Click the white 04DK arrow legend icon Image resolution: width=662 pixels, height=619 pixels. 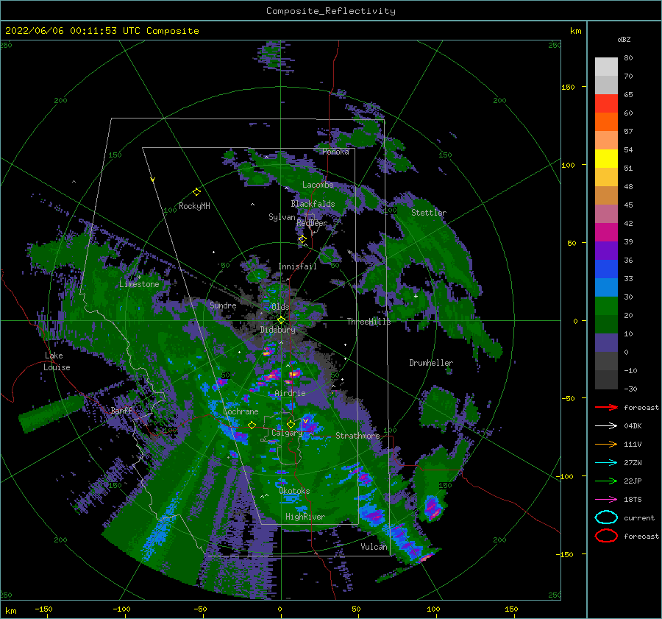pos(606,426)
